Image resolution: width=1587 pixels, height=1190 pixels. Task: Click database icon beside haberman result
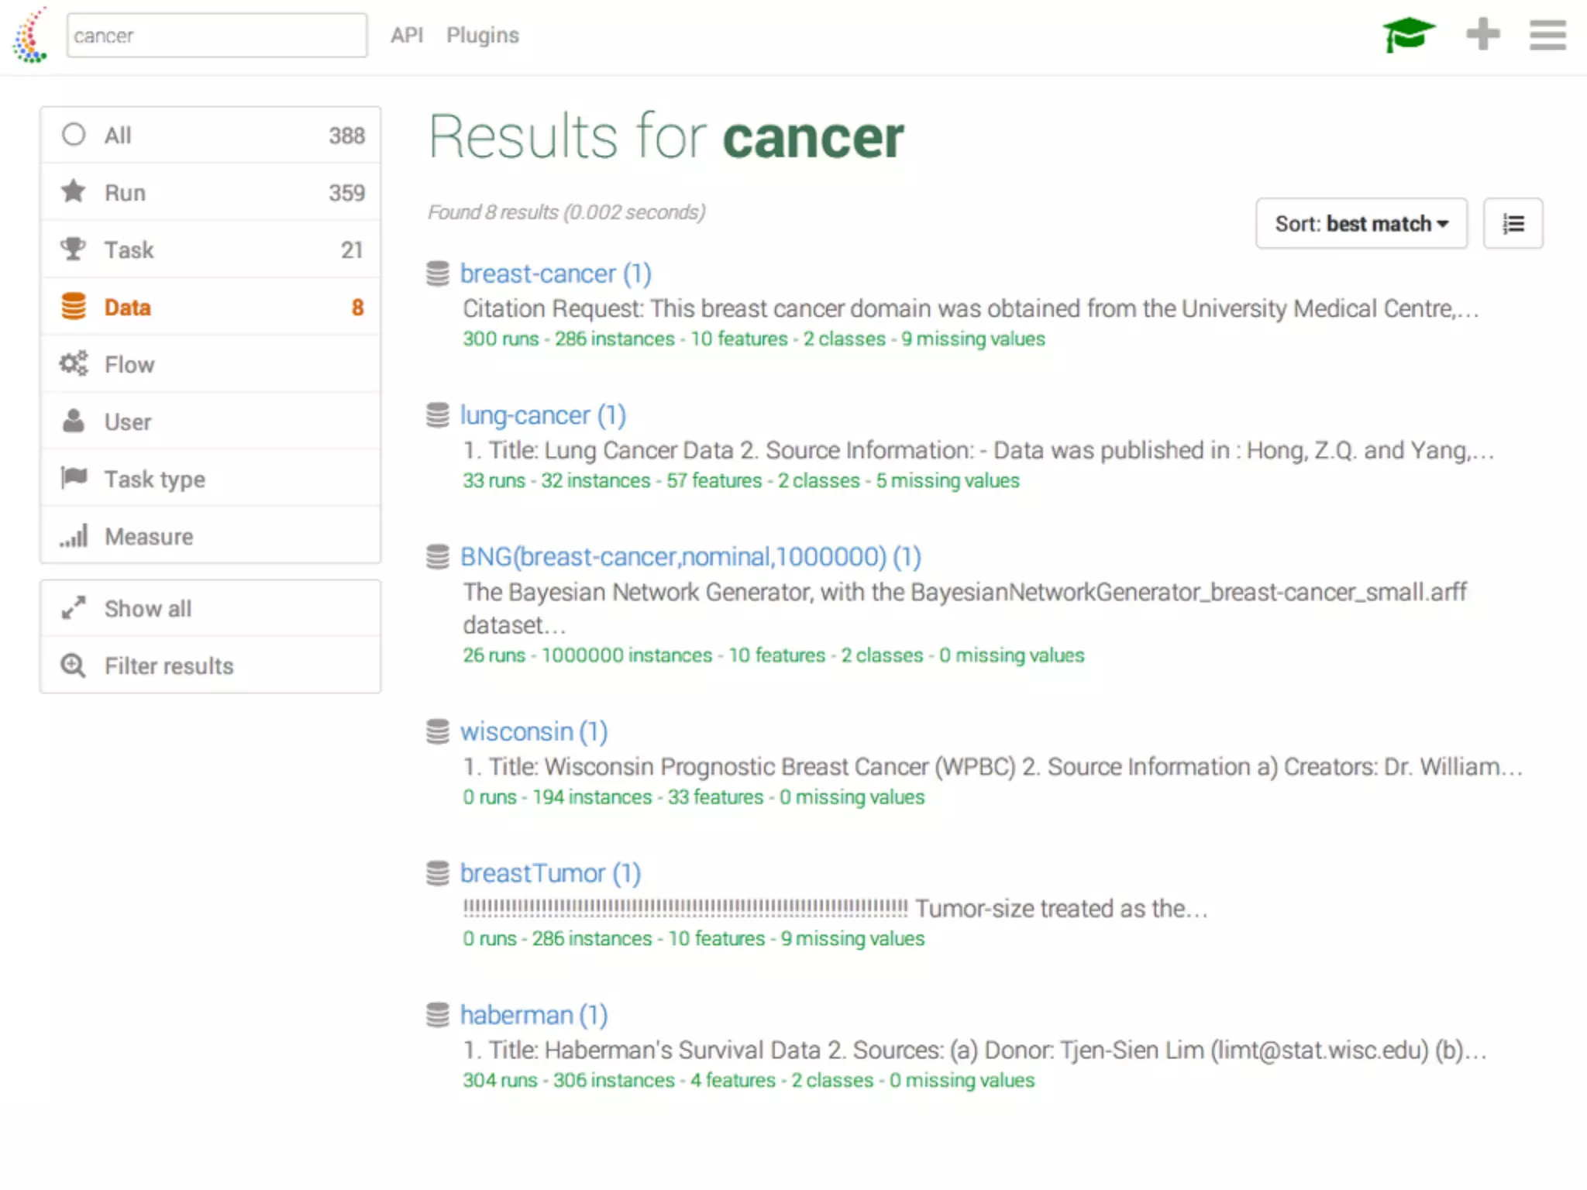(x=438, y=1015)
